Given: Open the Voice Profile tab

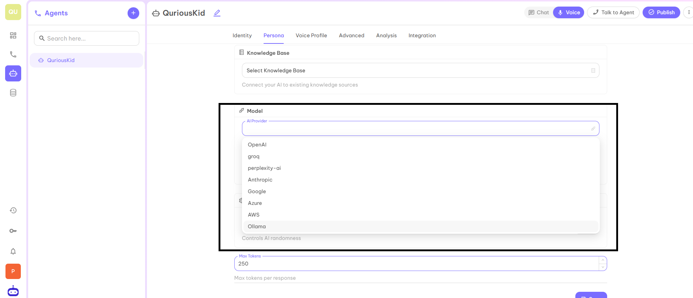Looking at the screenshot, I should pos(311,35).
